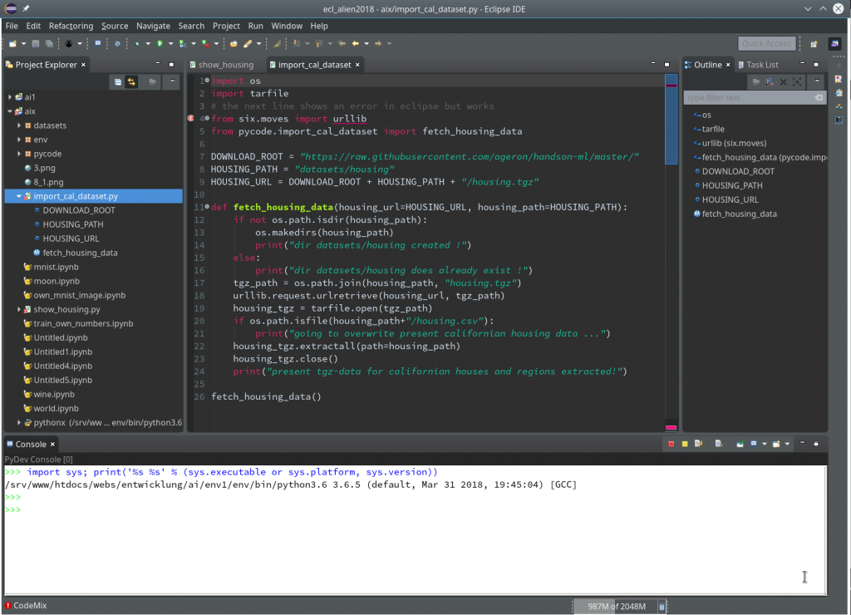The height and width of the screenshot is (615, 851).
Task: Expand the datasets folder
Action: pyautogui.click(x=20, y=125)
